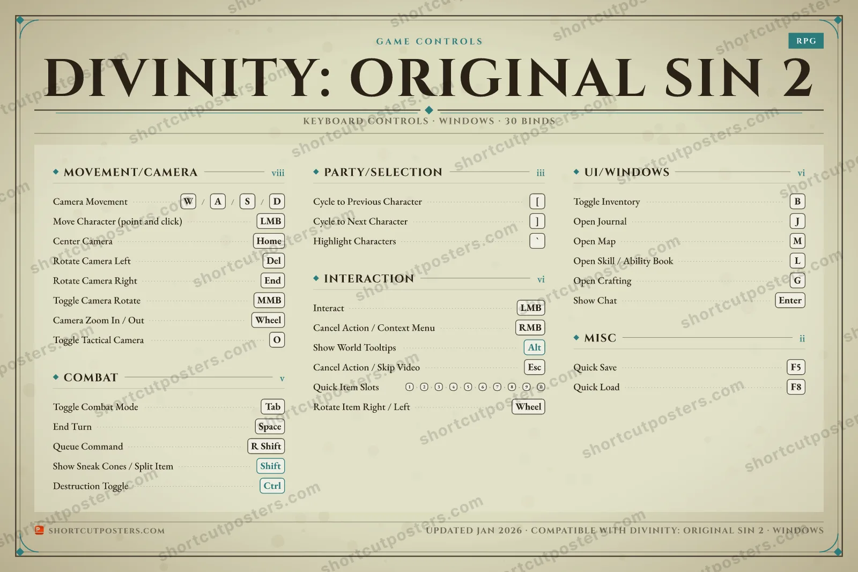Click the B key for Toggle Inventory

(797, 202)
